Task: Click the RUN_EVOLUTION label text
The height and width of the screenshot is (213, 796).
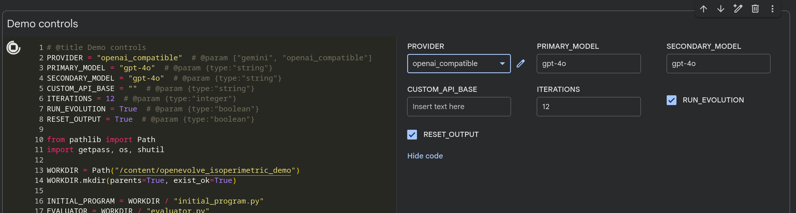Action: [713, 100]
